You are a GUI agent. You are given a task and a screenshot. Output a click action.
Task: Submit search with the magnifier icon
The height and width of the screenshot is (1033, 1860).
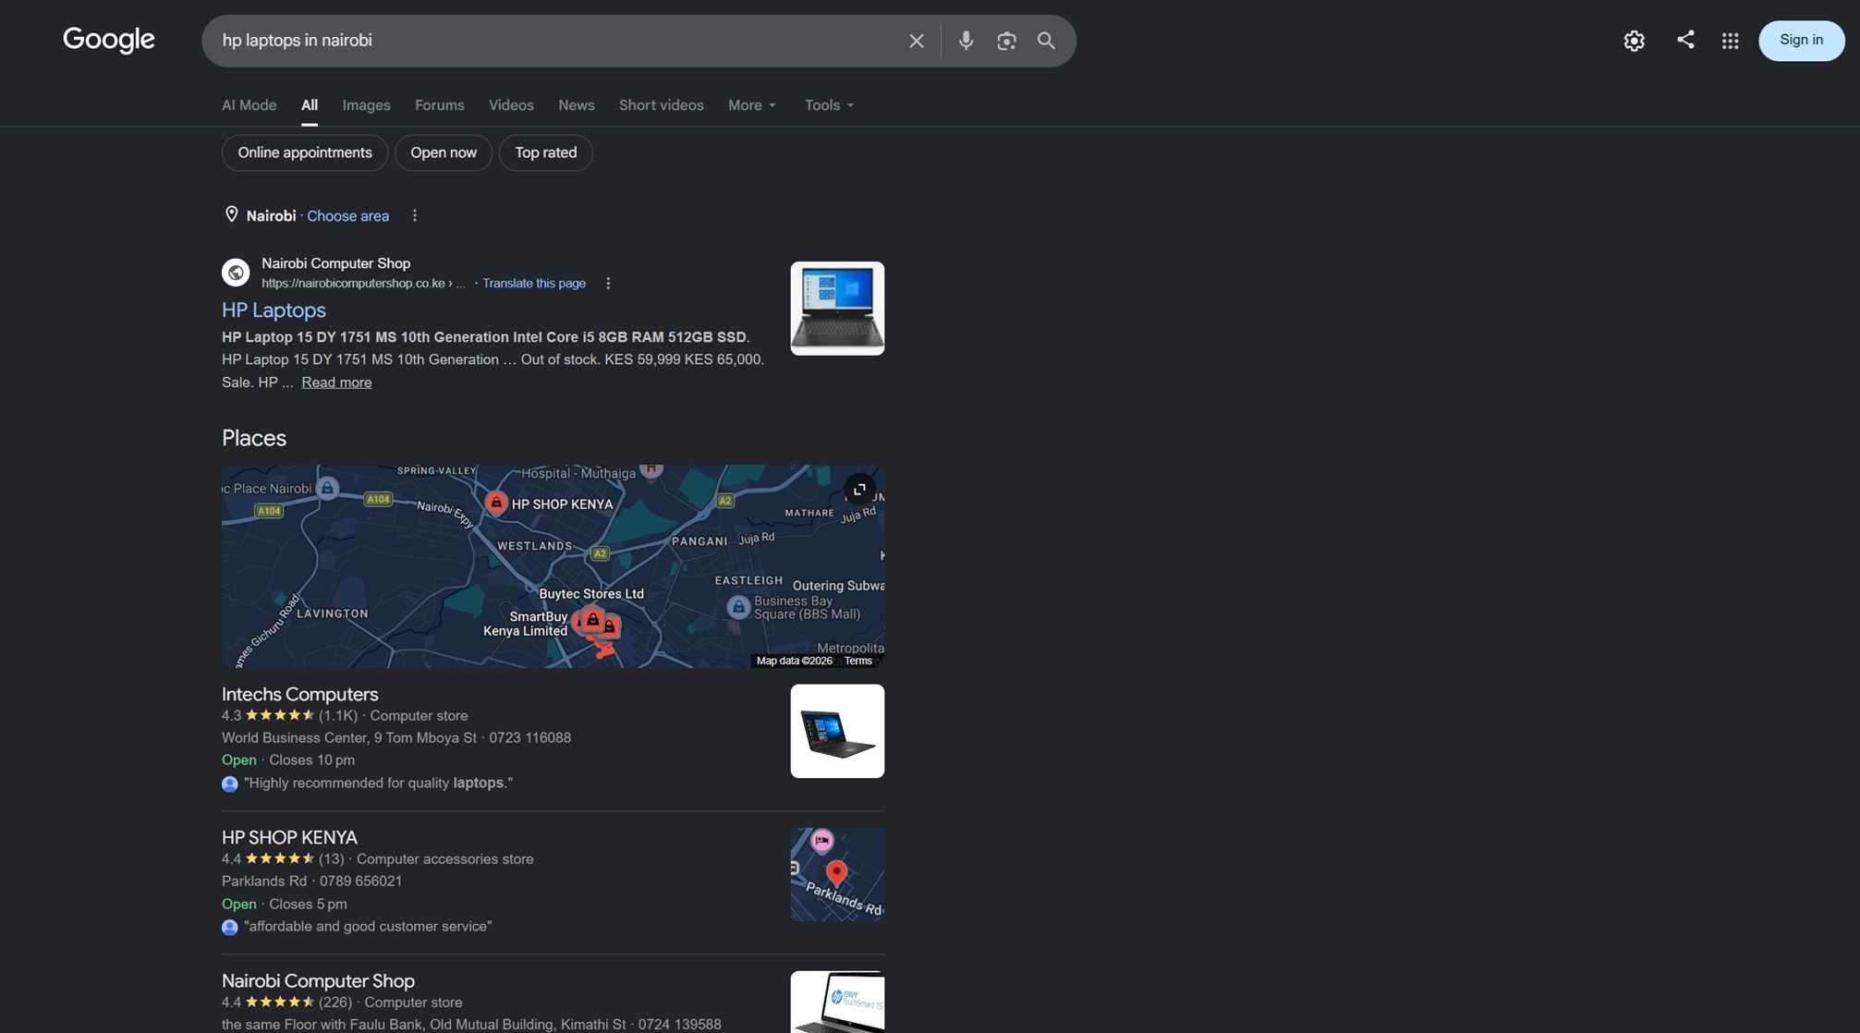pyautogui.click(x=1046, y=41)
